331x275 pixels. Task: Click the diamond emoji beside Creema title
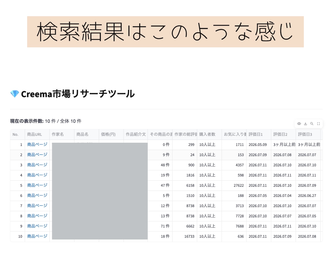pyautogui.click(x=15, y=94)
